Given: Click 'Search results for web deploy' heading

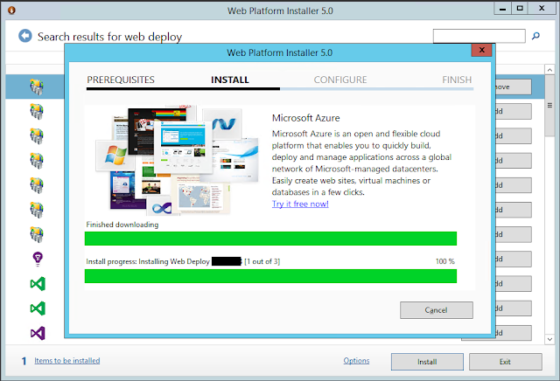Looking at the screenshot, I should pyautogui.click(x=109, y=37).
